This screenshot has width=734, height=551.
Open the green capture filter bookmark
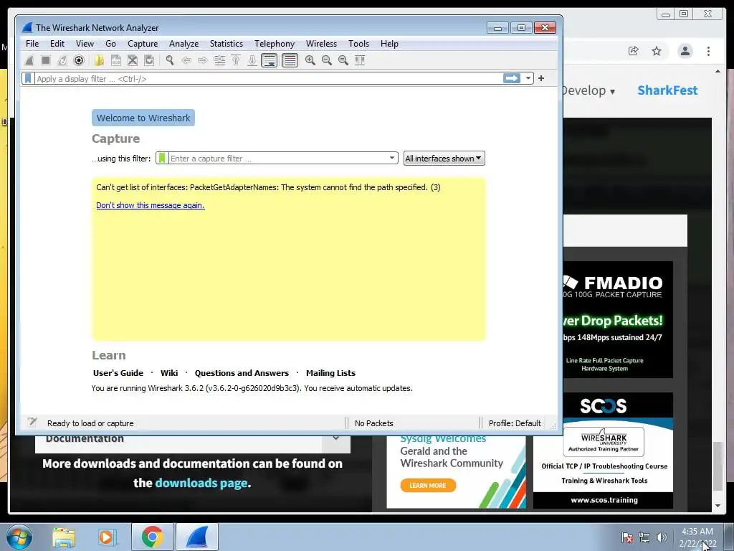click(162, 158)
